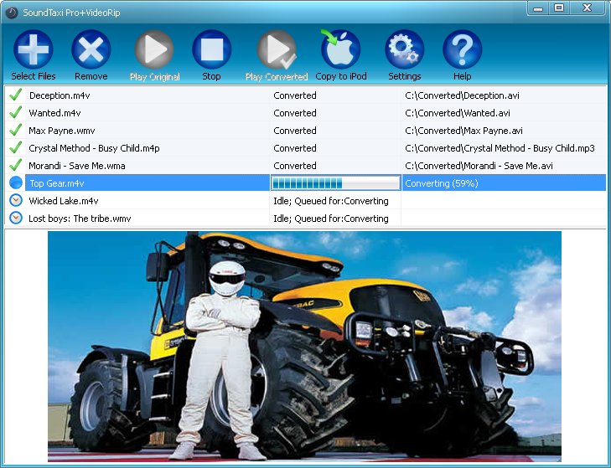The image size is (611, 468).
Task: Click the Play Original button
Action: [x=154, y=49]
